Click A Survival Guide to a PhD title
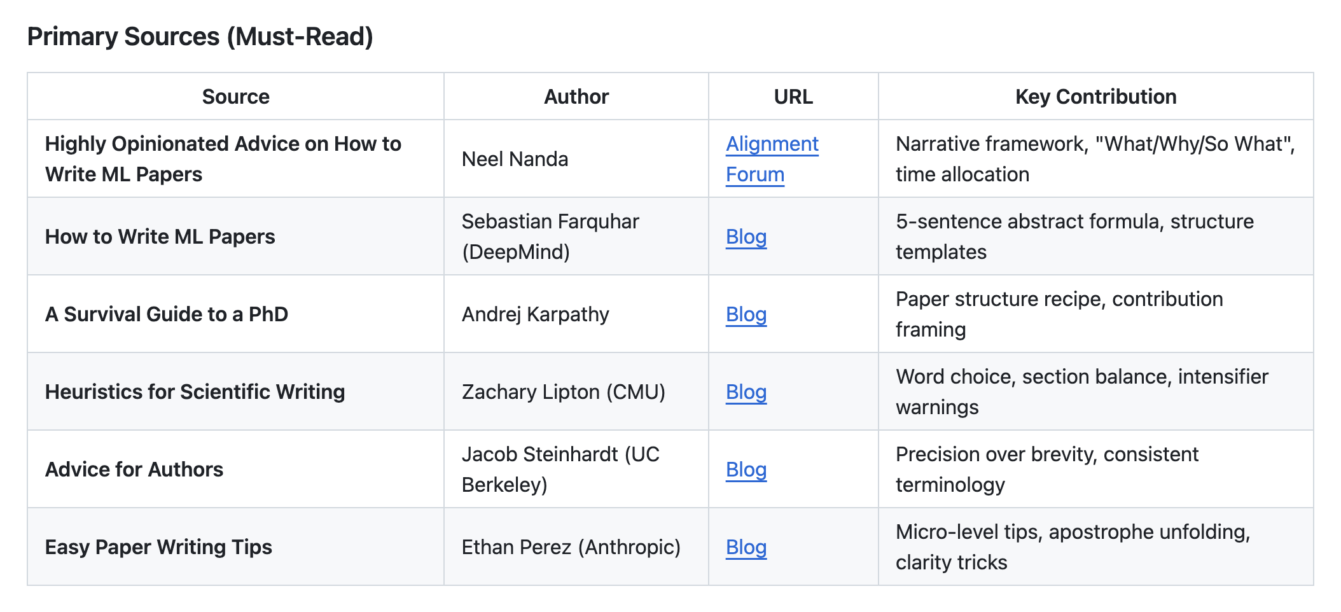Screen dimensions: 1341x612 pyautogui.click(x=166, y=314)
